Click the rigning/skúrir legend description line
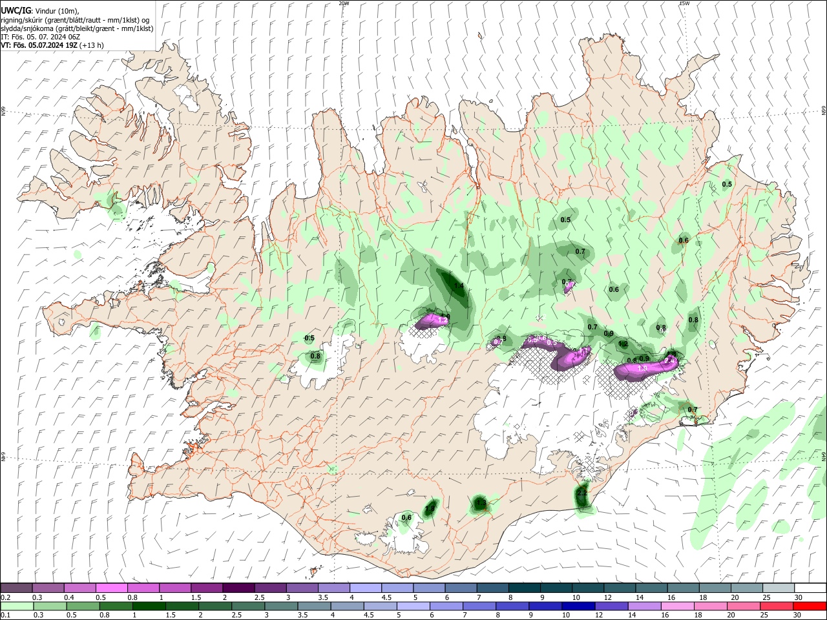The image size is (827, 620). tap(75, 20)
